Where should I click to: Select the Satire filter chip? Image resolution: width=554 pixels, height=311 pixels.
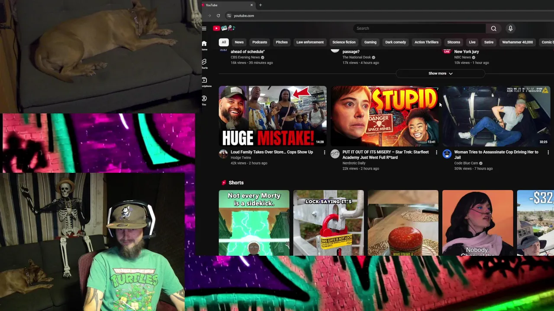click(489, 42)
